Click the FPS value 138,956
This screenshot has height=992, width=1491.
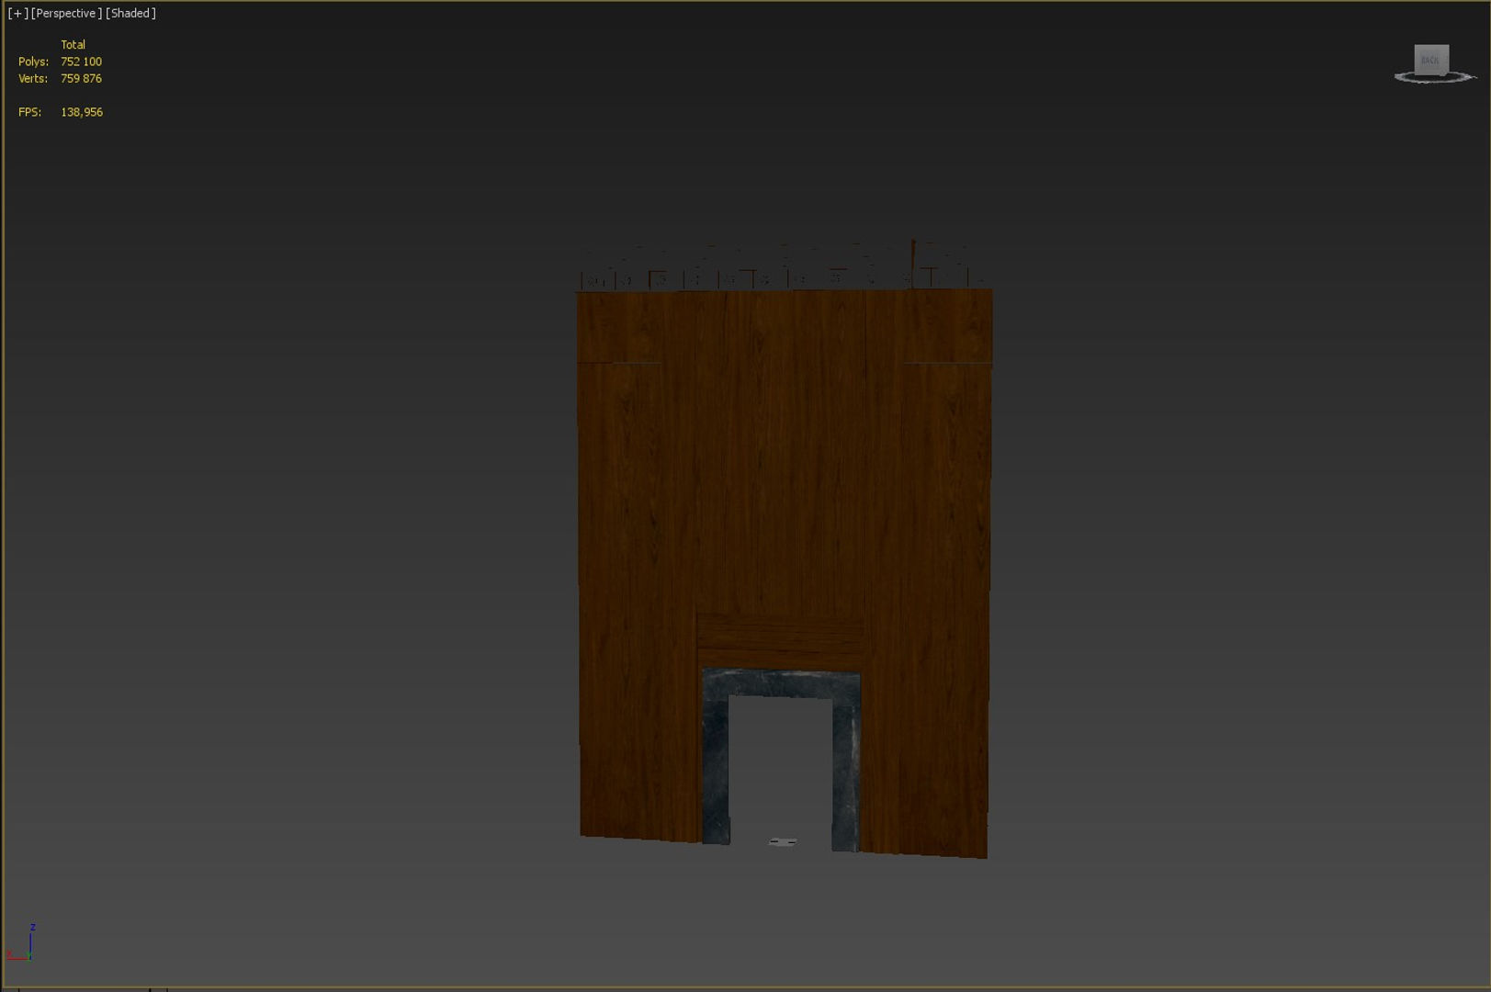coord(82,112)
